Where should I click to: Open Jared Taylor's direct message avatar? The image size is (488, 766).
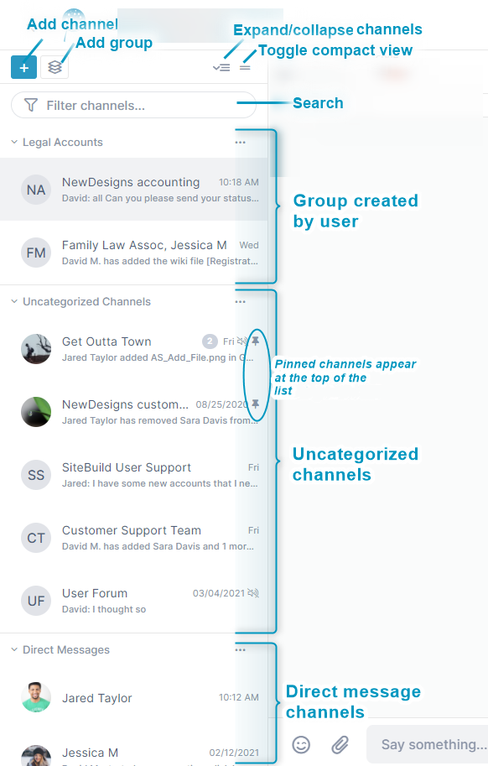pyautogui.click(x=36, y=697)
